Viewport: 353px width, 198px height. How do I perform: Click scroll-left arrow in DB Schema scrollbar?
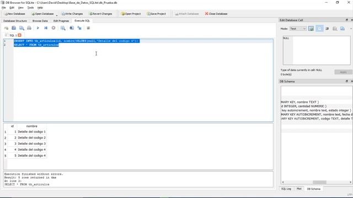coord(283,182)
